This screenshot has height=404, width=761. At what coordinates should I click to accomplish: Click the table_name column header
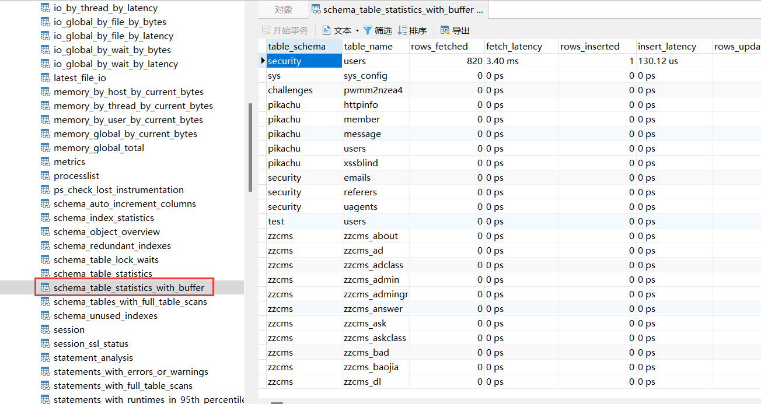click(x=368, y=46)
